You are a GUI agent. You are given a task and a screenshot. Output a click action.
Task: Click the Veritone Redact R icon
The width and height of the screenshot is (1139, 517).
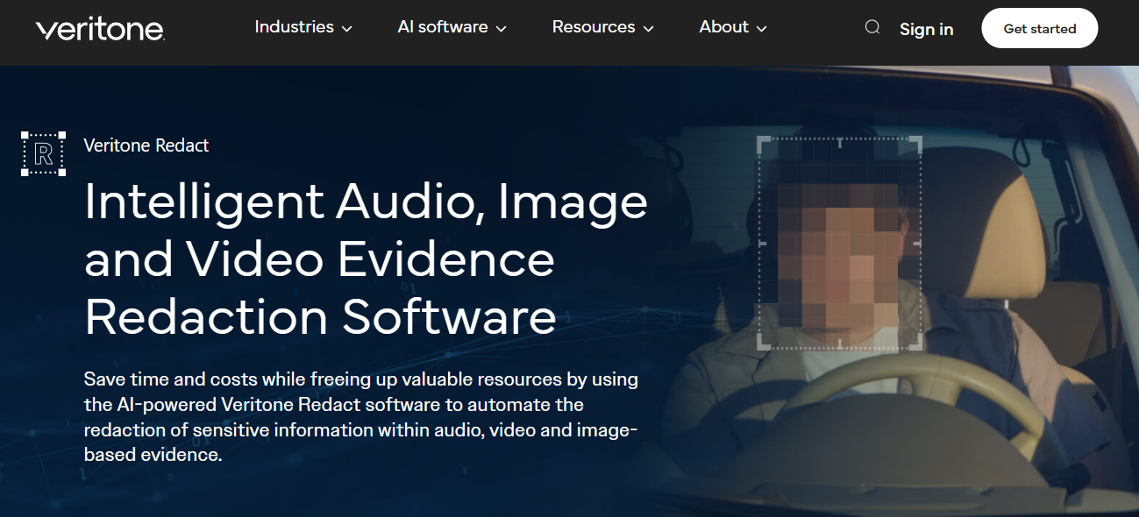pos(43,154)
